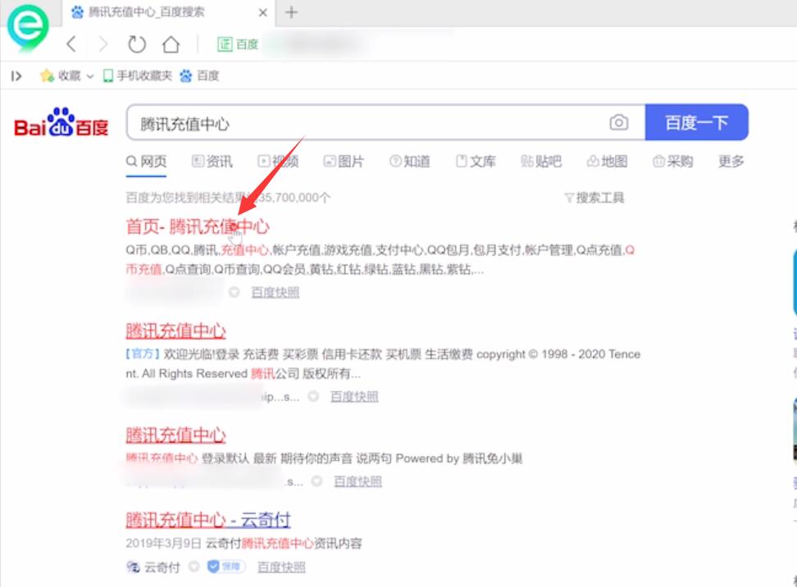Click the forward navigation arrow
This screenshot has height=587, width=797.
pos(103,44)
